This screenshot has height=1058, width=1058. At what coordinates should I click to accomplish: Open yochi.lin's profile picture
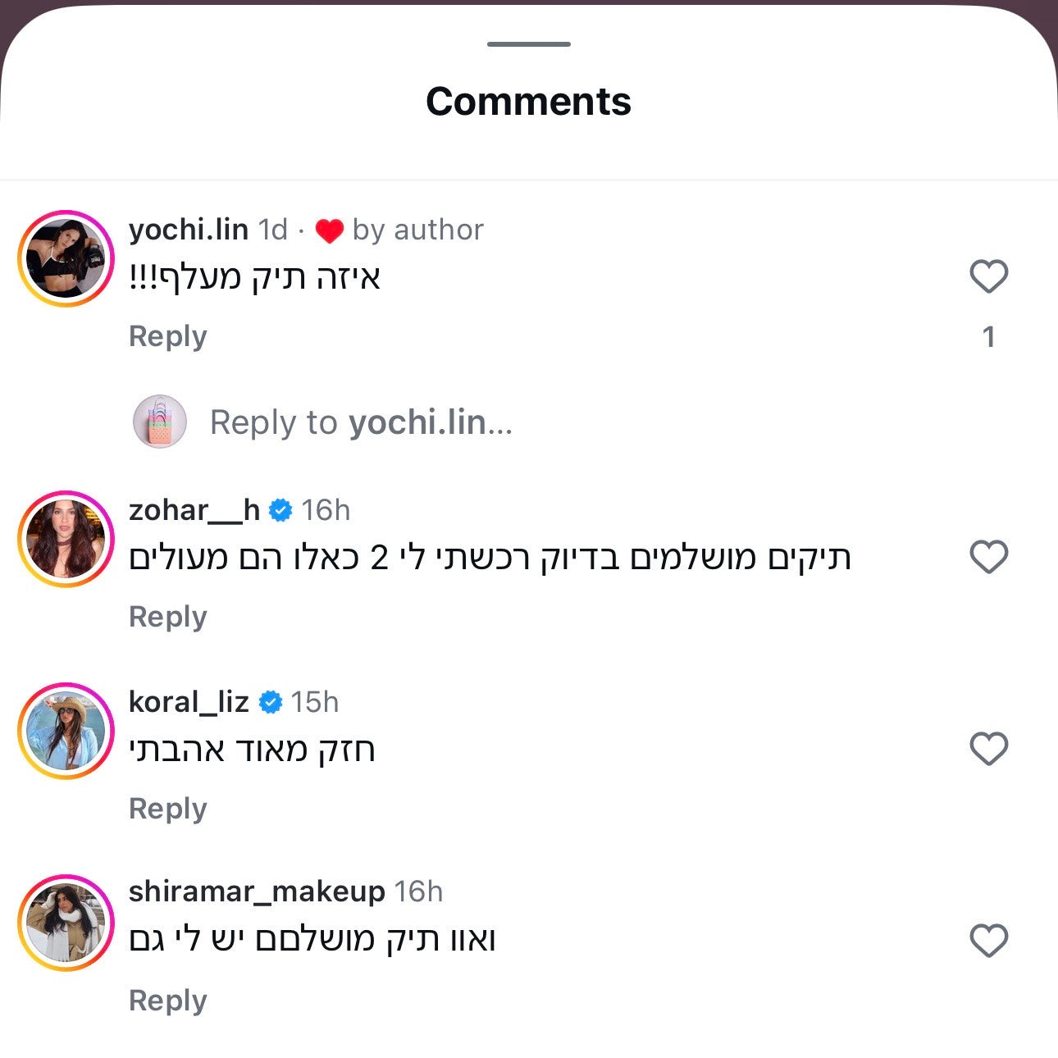66,258
